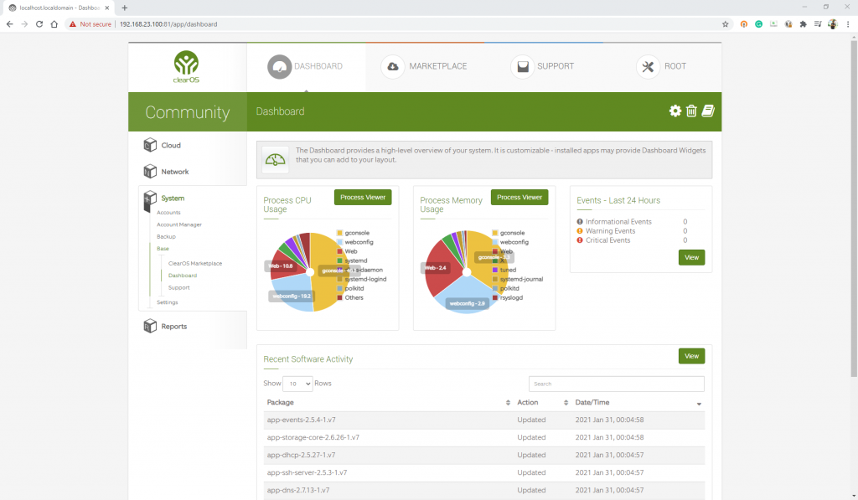Click the Support inbox icon
The image size is (858, 500).
click(523, 67)
